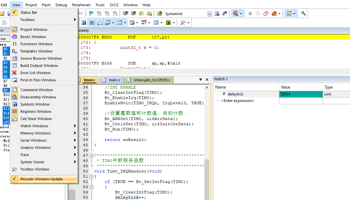The width and height of the screenshot is (350, 200).
Task: Open Serial windows toolbar icon
Action: pos(132,23)
